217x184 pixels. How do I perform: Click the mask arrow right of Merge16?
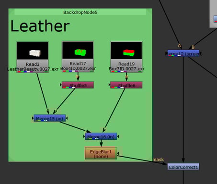click(118, 136)
